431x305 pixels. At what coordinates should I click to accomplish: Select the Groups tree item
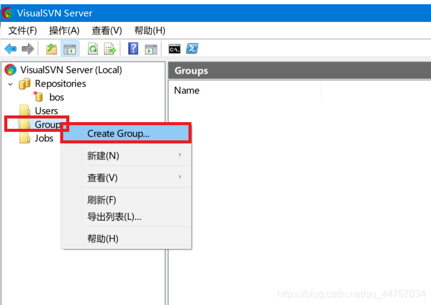[x=47, y=125]
